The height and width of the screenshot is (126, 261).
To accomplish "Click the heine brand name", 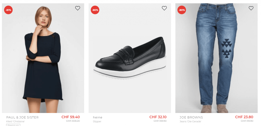I will point(98,117).
